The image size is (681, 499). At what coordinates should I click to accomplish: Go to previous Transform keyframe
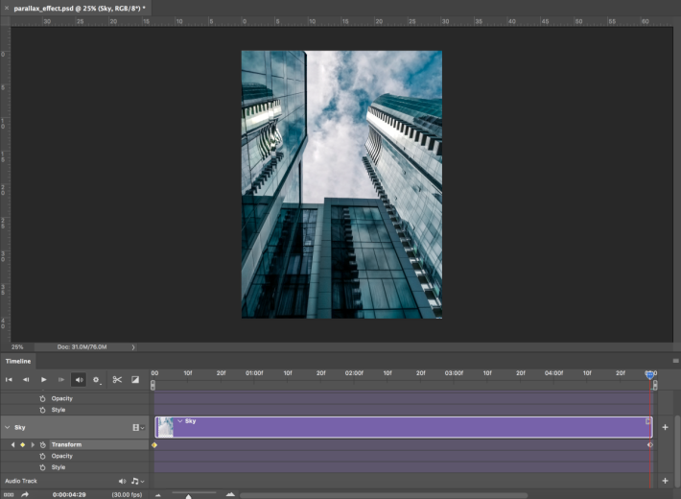12,444
